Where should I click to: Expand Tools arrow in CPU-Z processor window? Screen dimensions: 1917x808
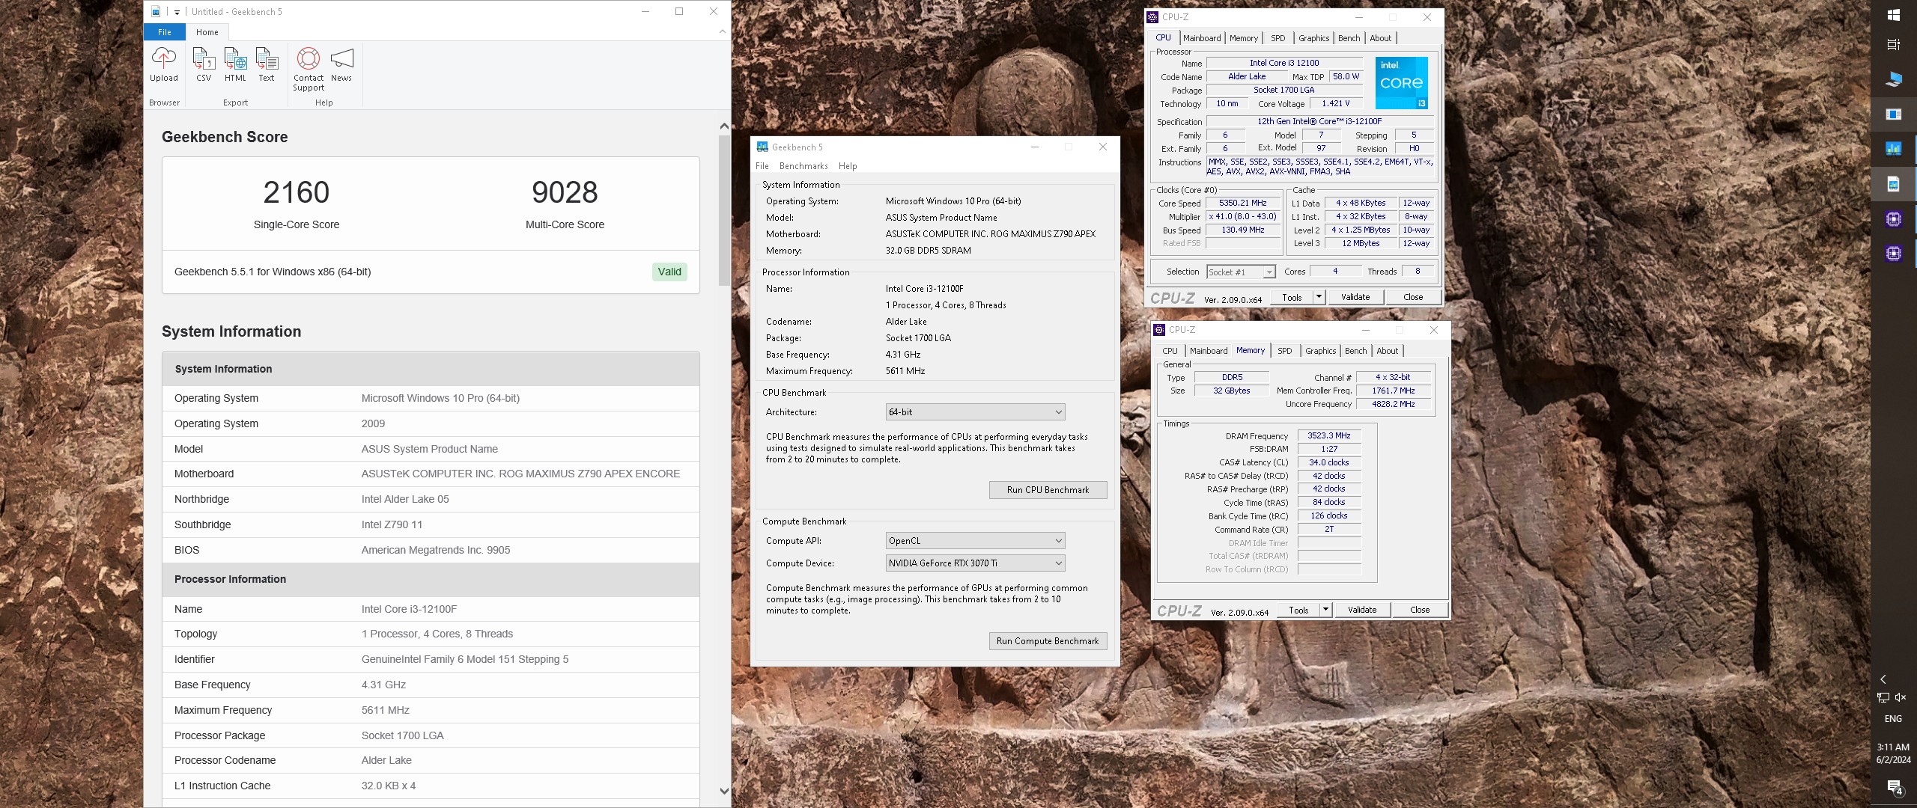click(1319, 297)
